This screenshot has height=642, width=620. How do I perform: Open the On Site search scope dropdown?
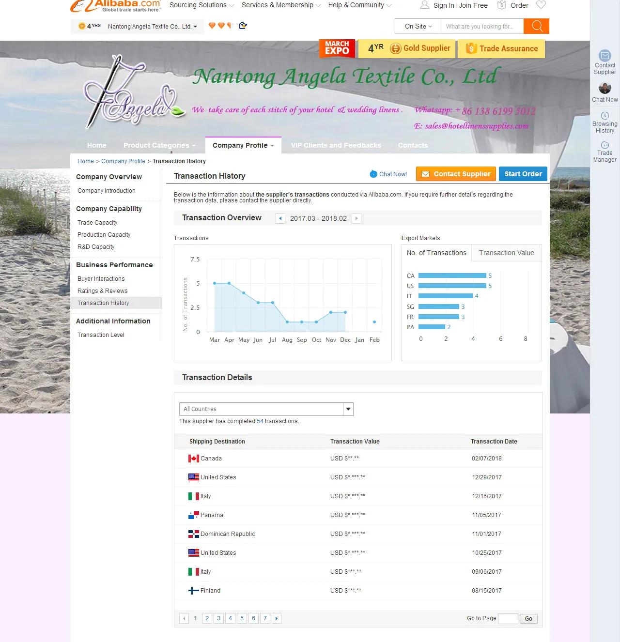click(418, 26)
